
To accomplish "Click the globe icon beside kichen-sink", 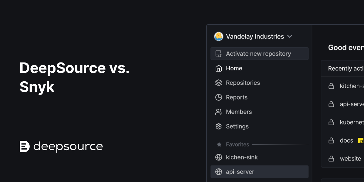I will [218, 157].
